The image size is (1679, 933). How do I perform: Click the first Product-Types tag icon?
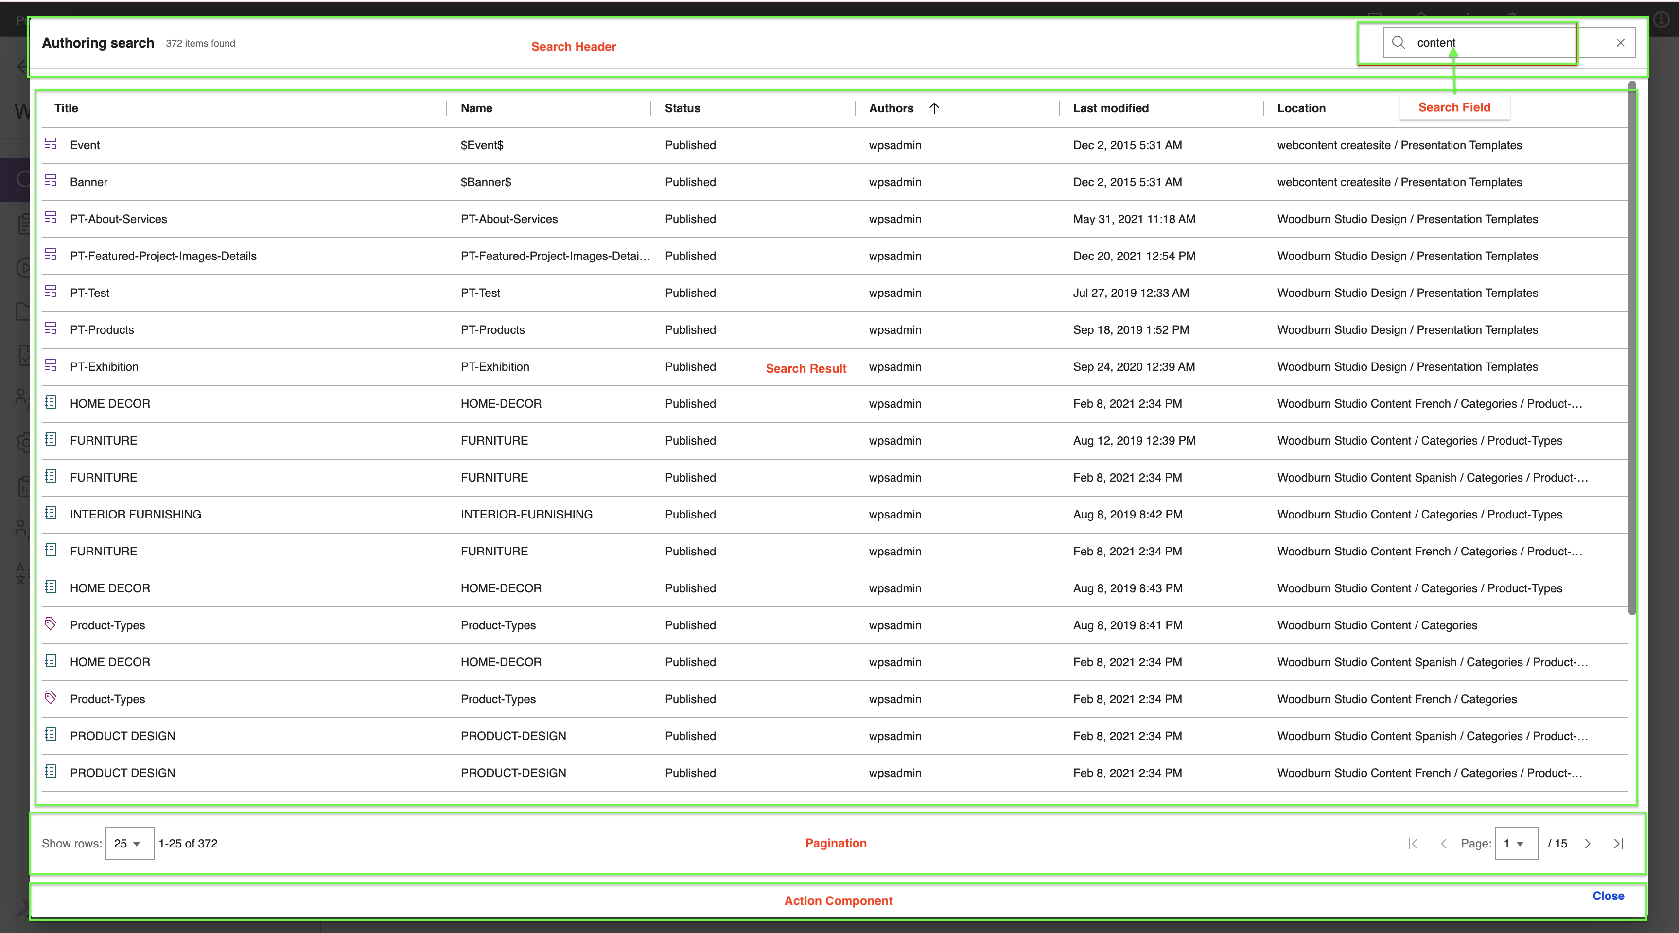51,623
